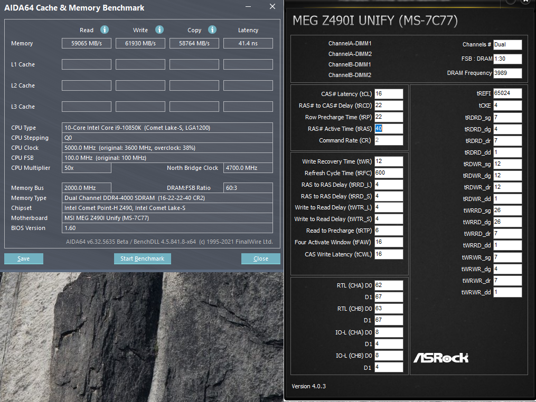The image size is (536, 402).
Task: Click the Motherboard MSI MEG Z490I field
Action: click(167, 218)
